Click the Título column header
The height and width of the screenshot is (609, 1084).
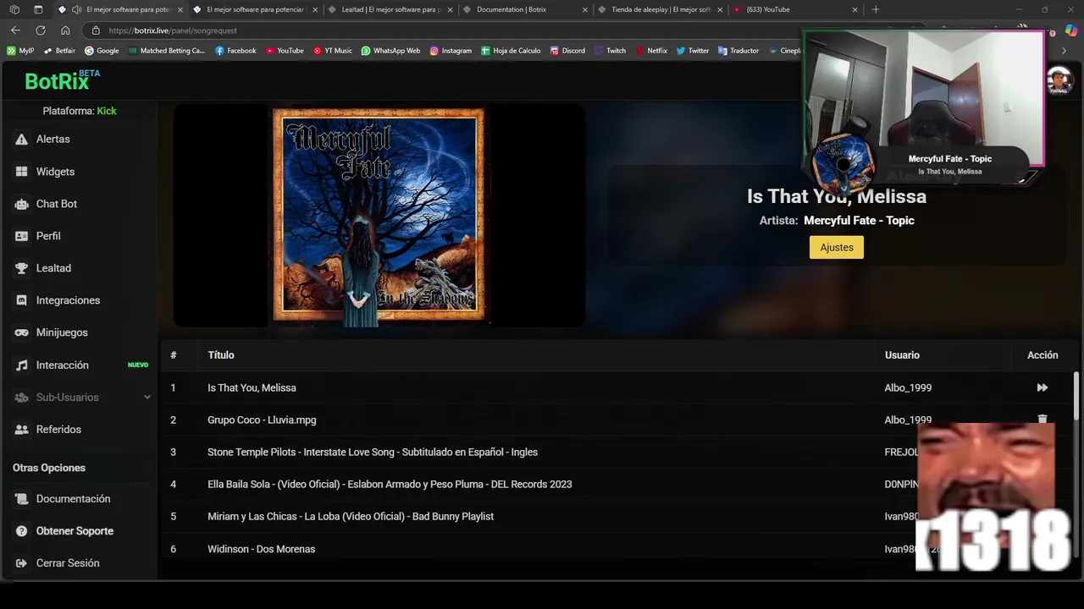(x=221, y=355)
